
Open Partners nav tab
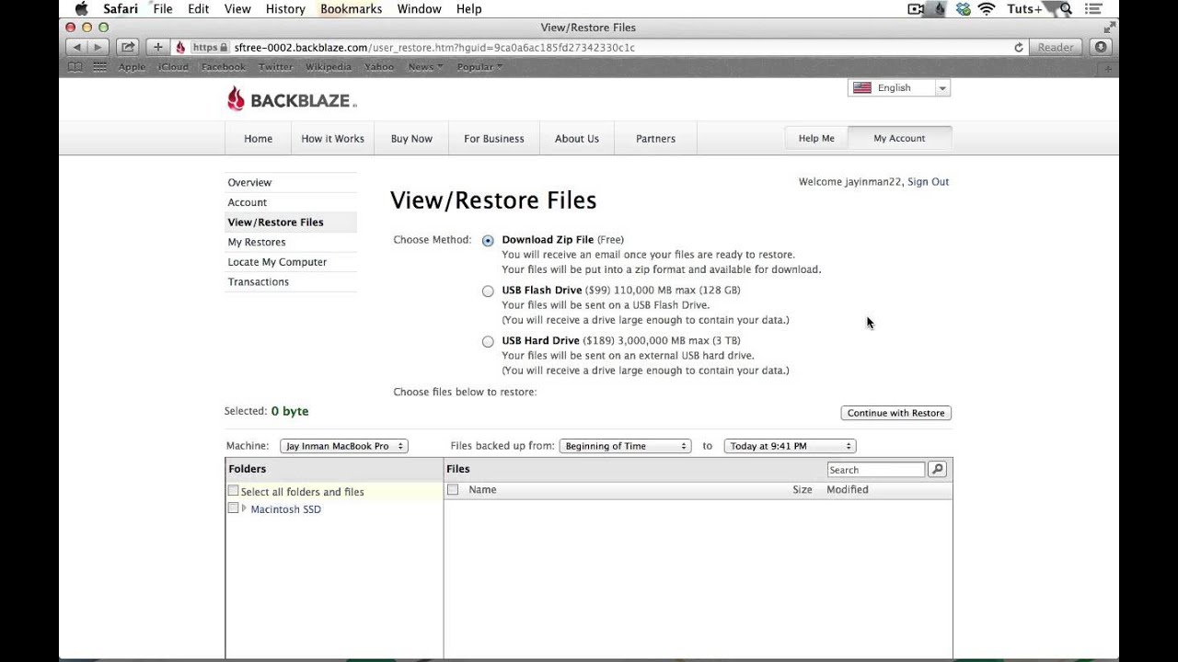pos(655,139)
